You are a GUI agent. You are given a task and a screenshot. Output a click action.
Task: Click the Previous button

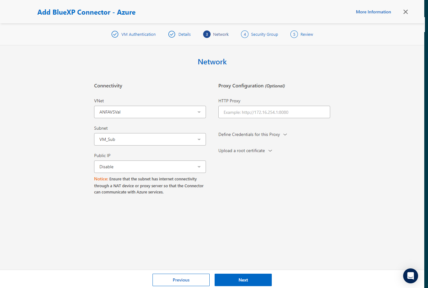181,280
